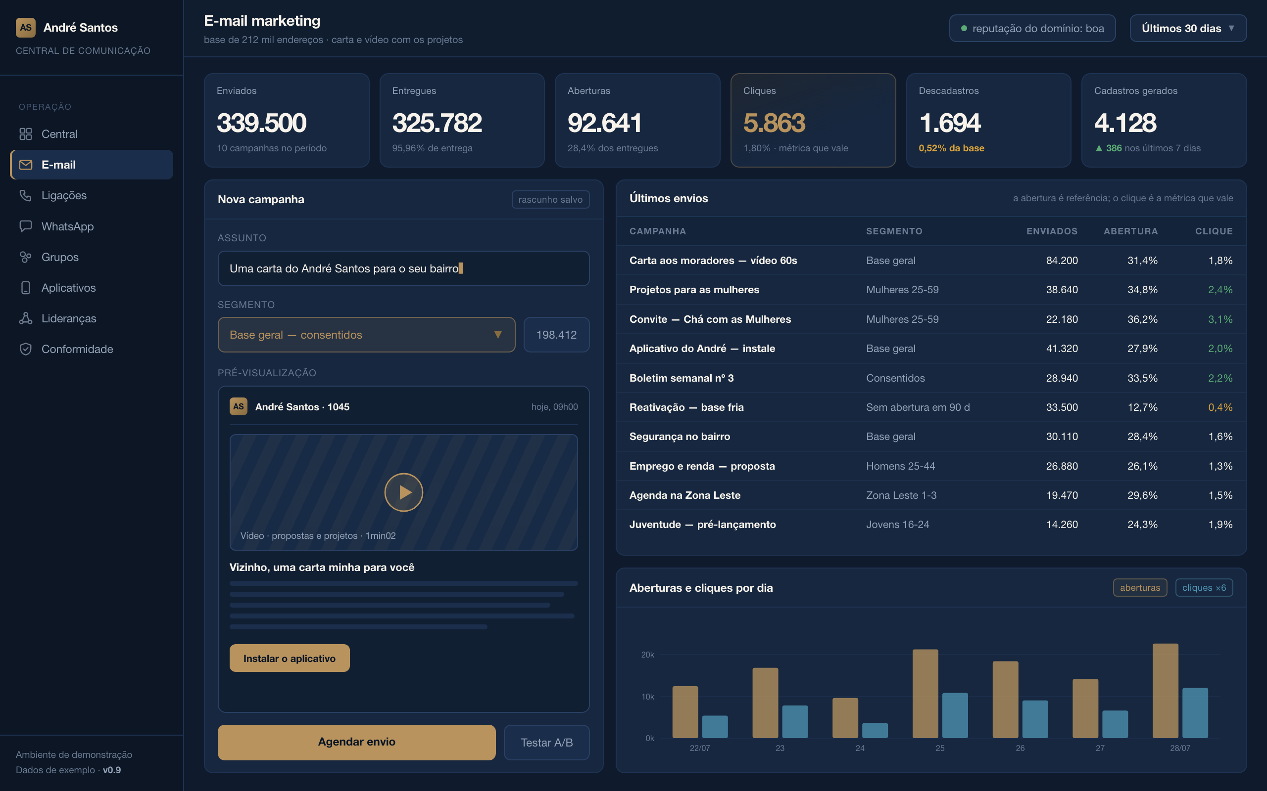
Task: Click the Zona Leste 1-3 segment cell
Action: [901, 495]
